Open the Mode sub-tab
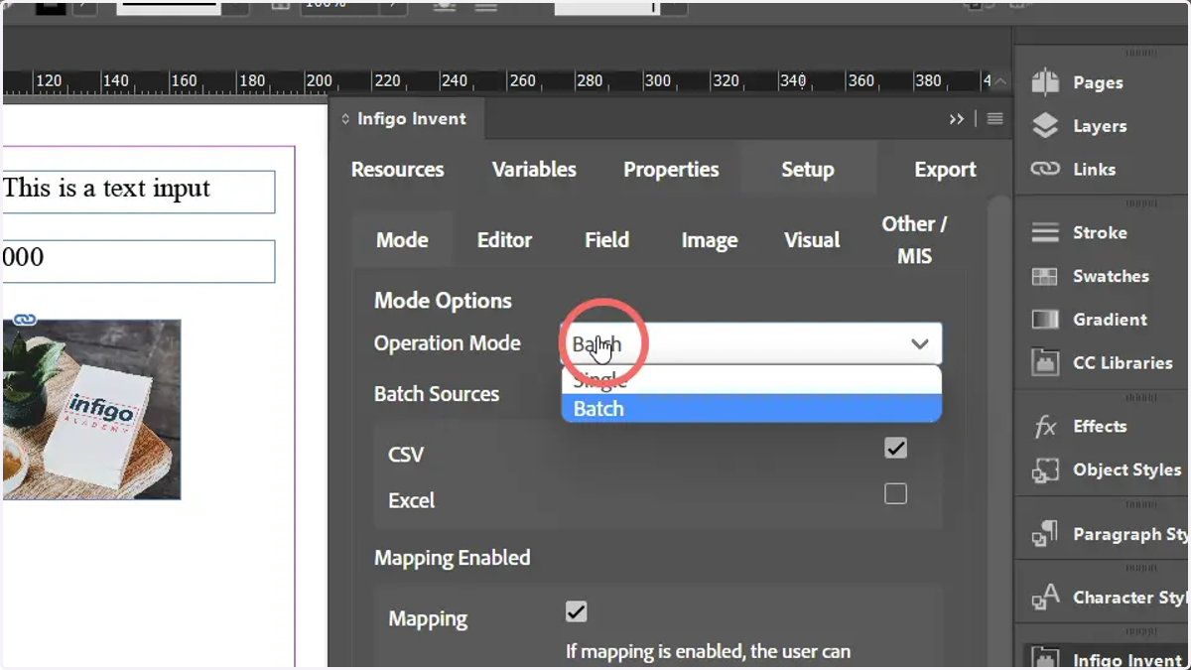Screen dimensions: 1191x670 pyautogui.click(x=402, y=240)
